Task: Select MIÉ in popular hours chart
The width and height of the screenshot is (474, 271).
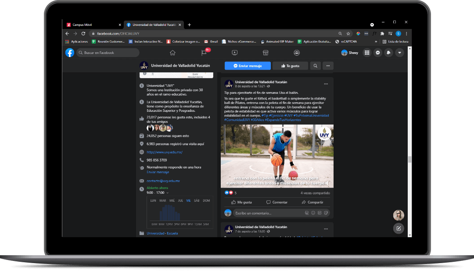Action: [x=172, y=200]
